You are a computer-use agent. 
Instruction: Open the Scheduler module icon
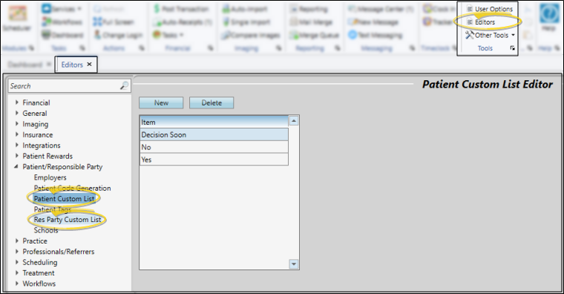17,17
